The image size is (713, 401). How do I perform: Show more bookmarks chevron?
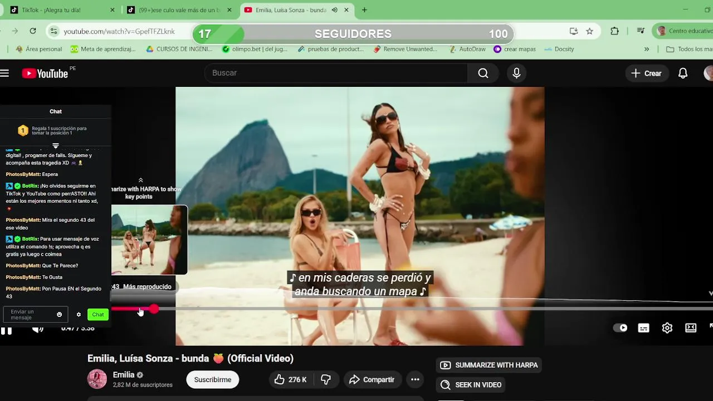(646, 49)
